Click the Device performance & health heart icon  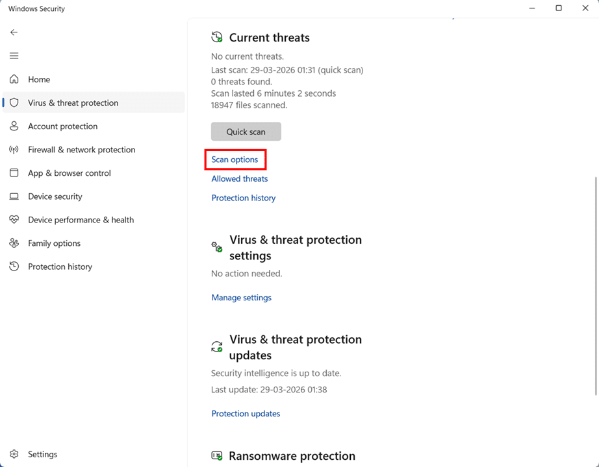click(x=14, y=220)
